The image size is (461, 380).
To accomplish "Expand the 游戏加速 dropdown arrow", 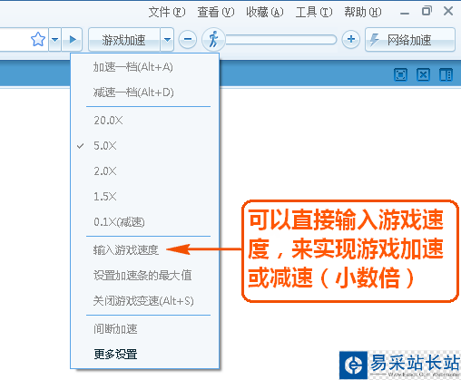I will point(167,40).
